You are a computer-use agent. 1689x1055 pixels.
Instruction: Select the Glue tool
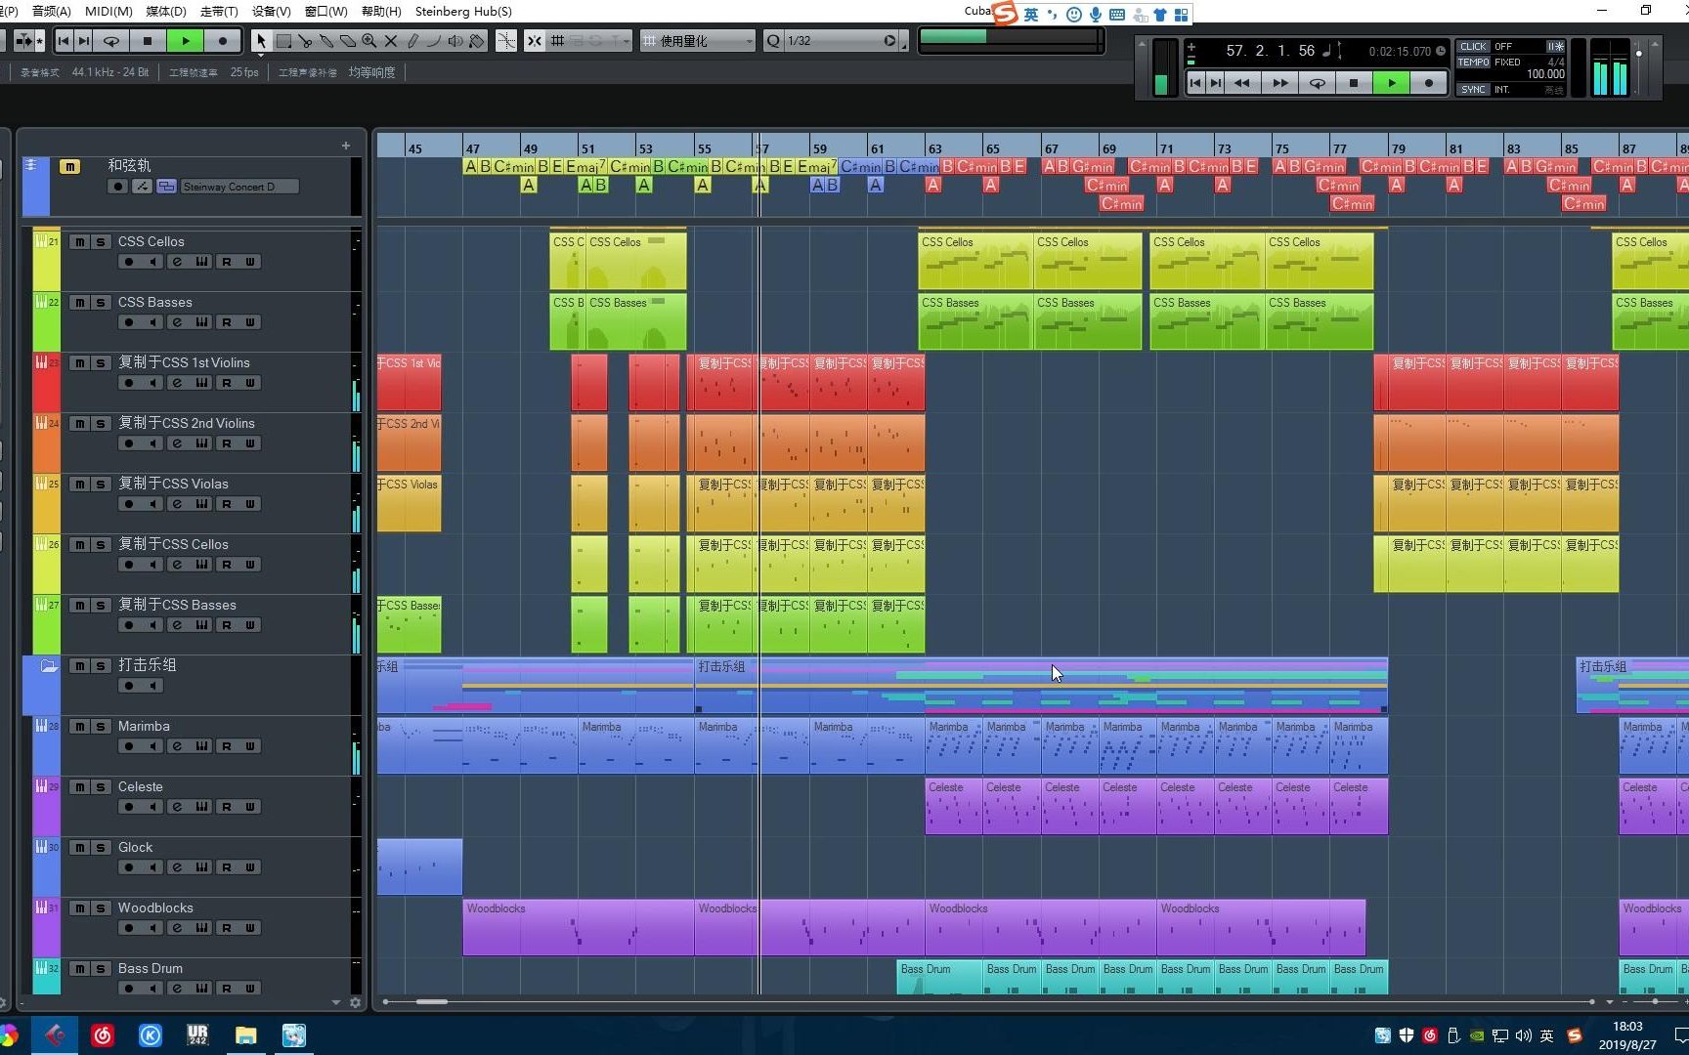[x=326, y=41]
